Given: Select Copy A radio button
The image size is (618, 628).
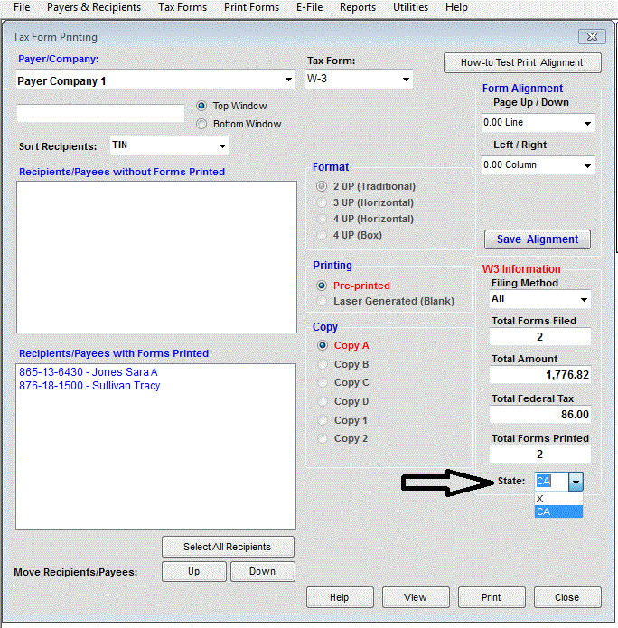Looking at the screenshot, I should (322, 345).
